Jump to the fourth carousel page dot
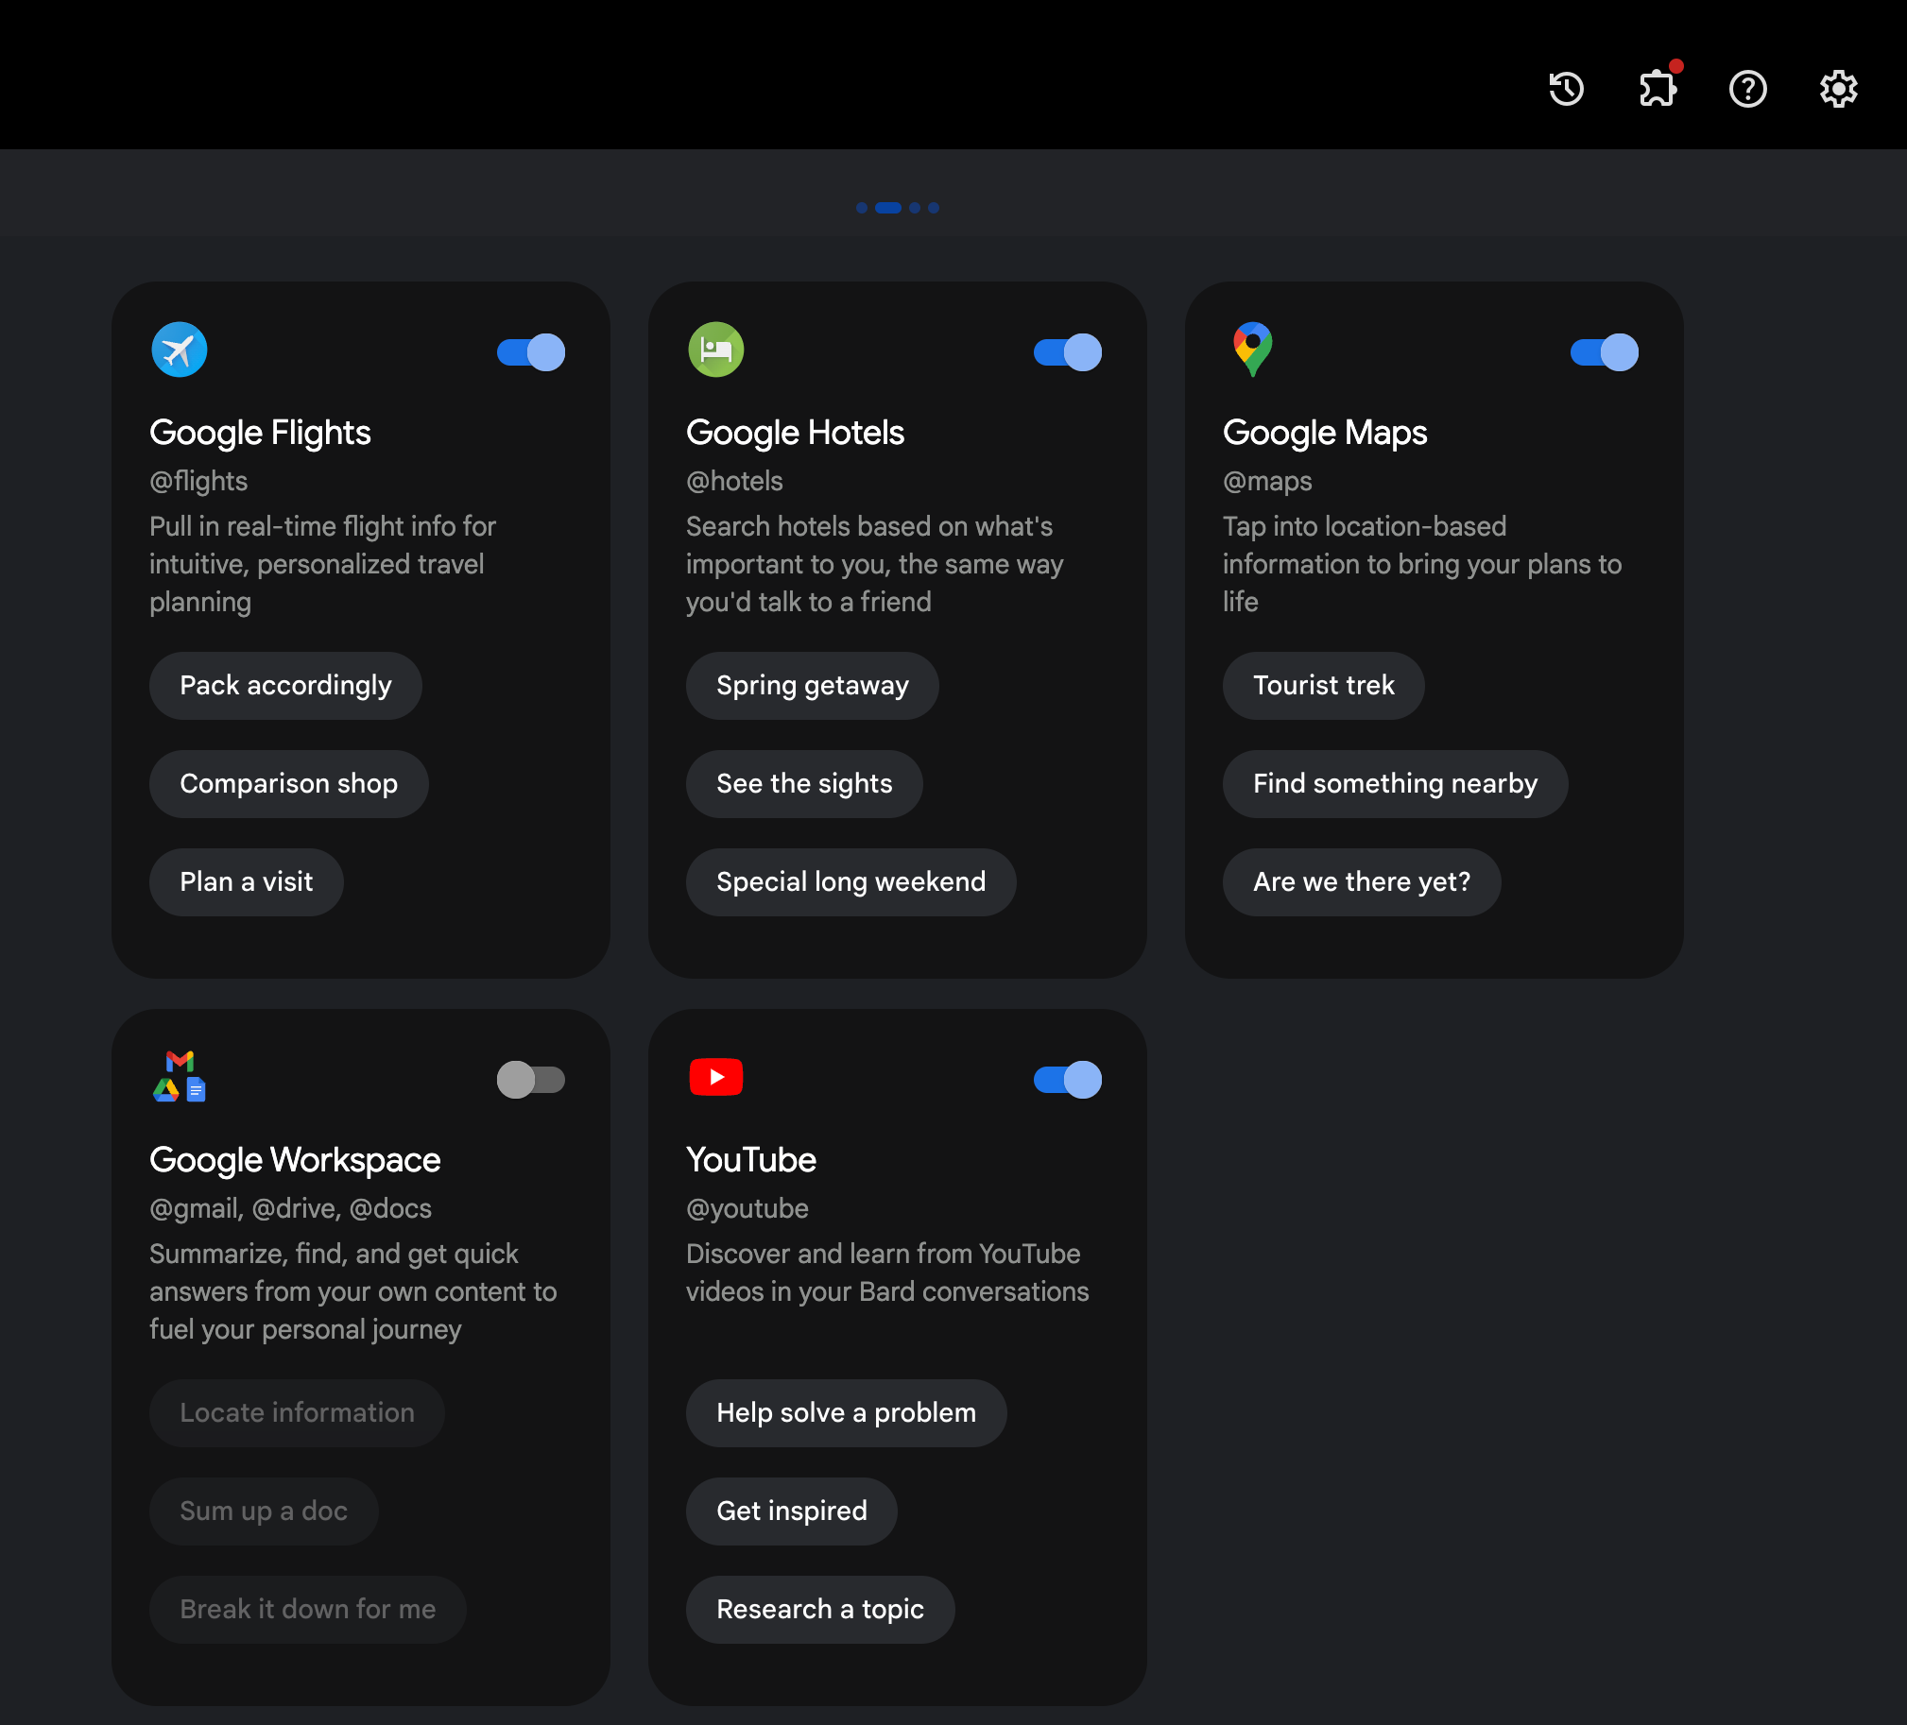The height and width of the screenshot is (1725, 1907). [x=934, y=208]
